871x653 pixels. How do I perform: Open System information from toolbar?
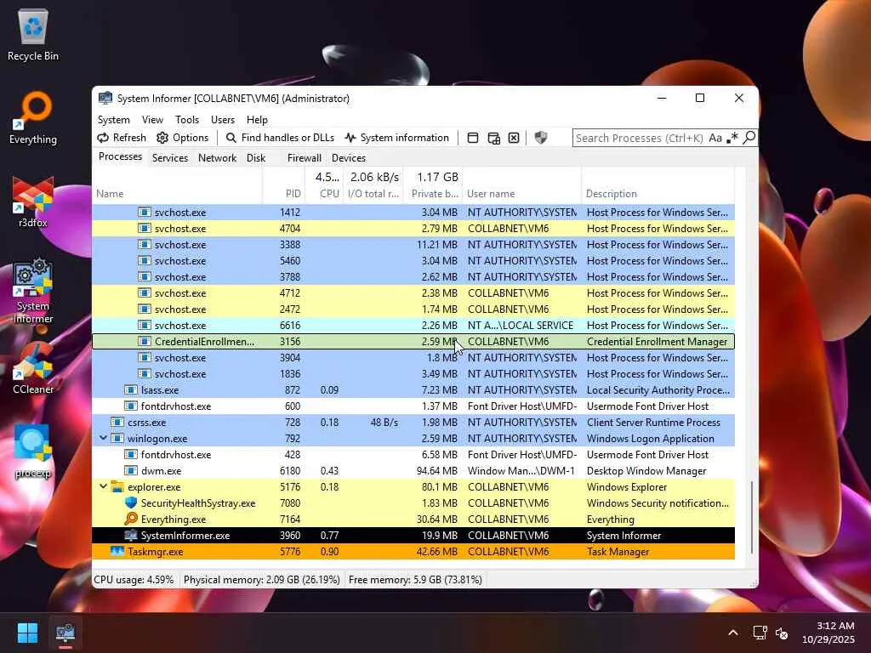click(x=396, y=138)
